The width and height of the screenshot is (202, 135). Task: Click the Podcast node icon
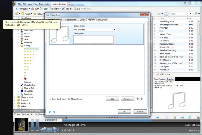tap(18, 100)
